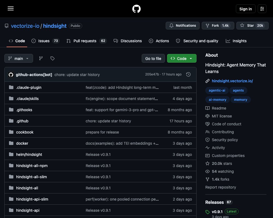Open the Releases 67 heading link
Image resolution: width=273 pixels, height=218 pixels.
[x=219, y=202]
